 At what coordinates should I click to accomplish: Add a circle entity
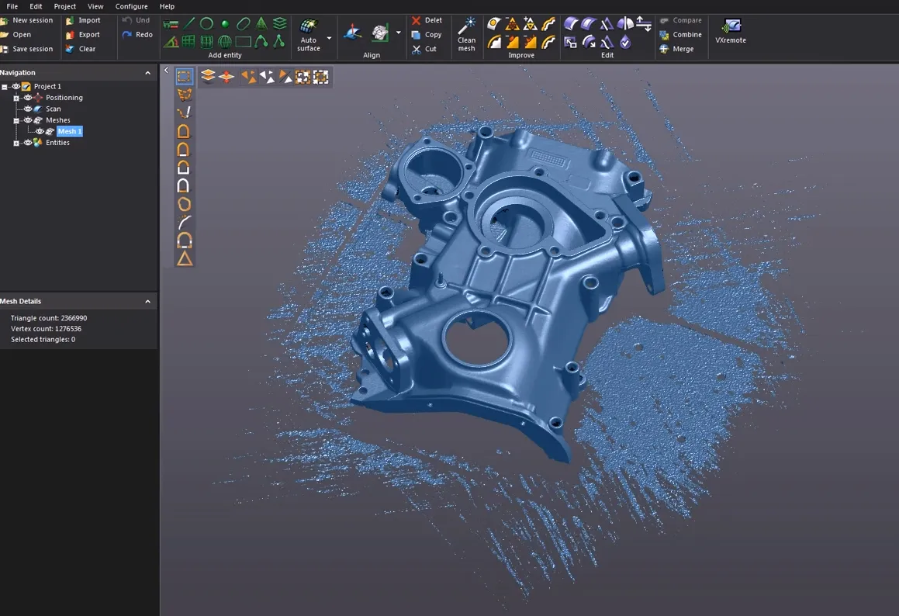[206, 23]
